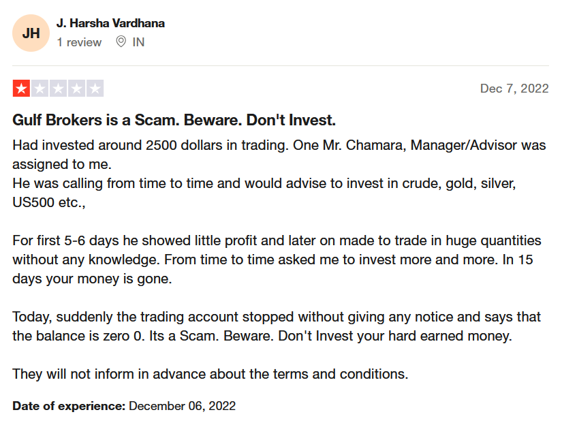Click the "1 review" count text

pyautogui.click(x=79, y=42)
